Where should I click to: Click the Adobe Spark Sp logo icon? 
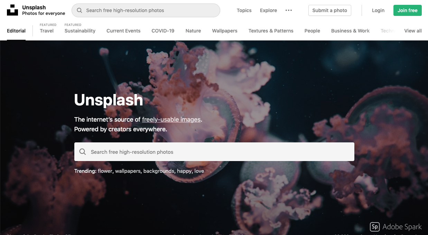click(375, 227)
